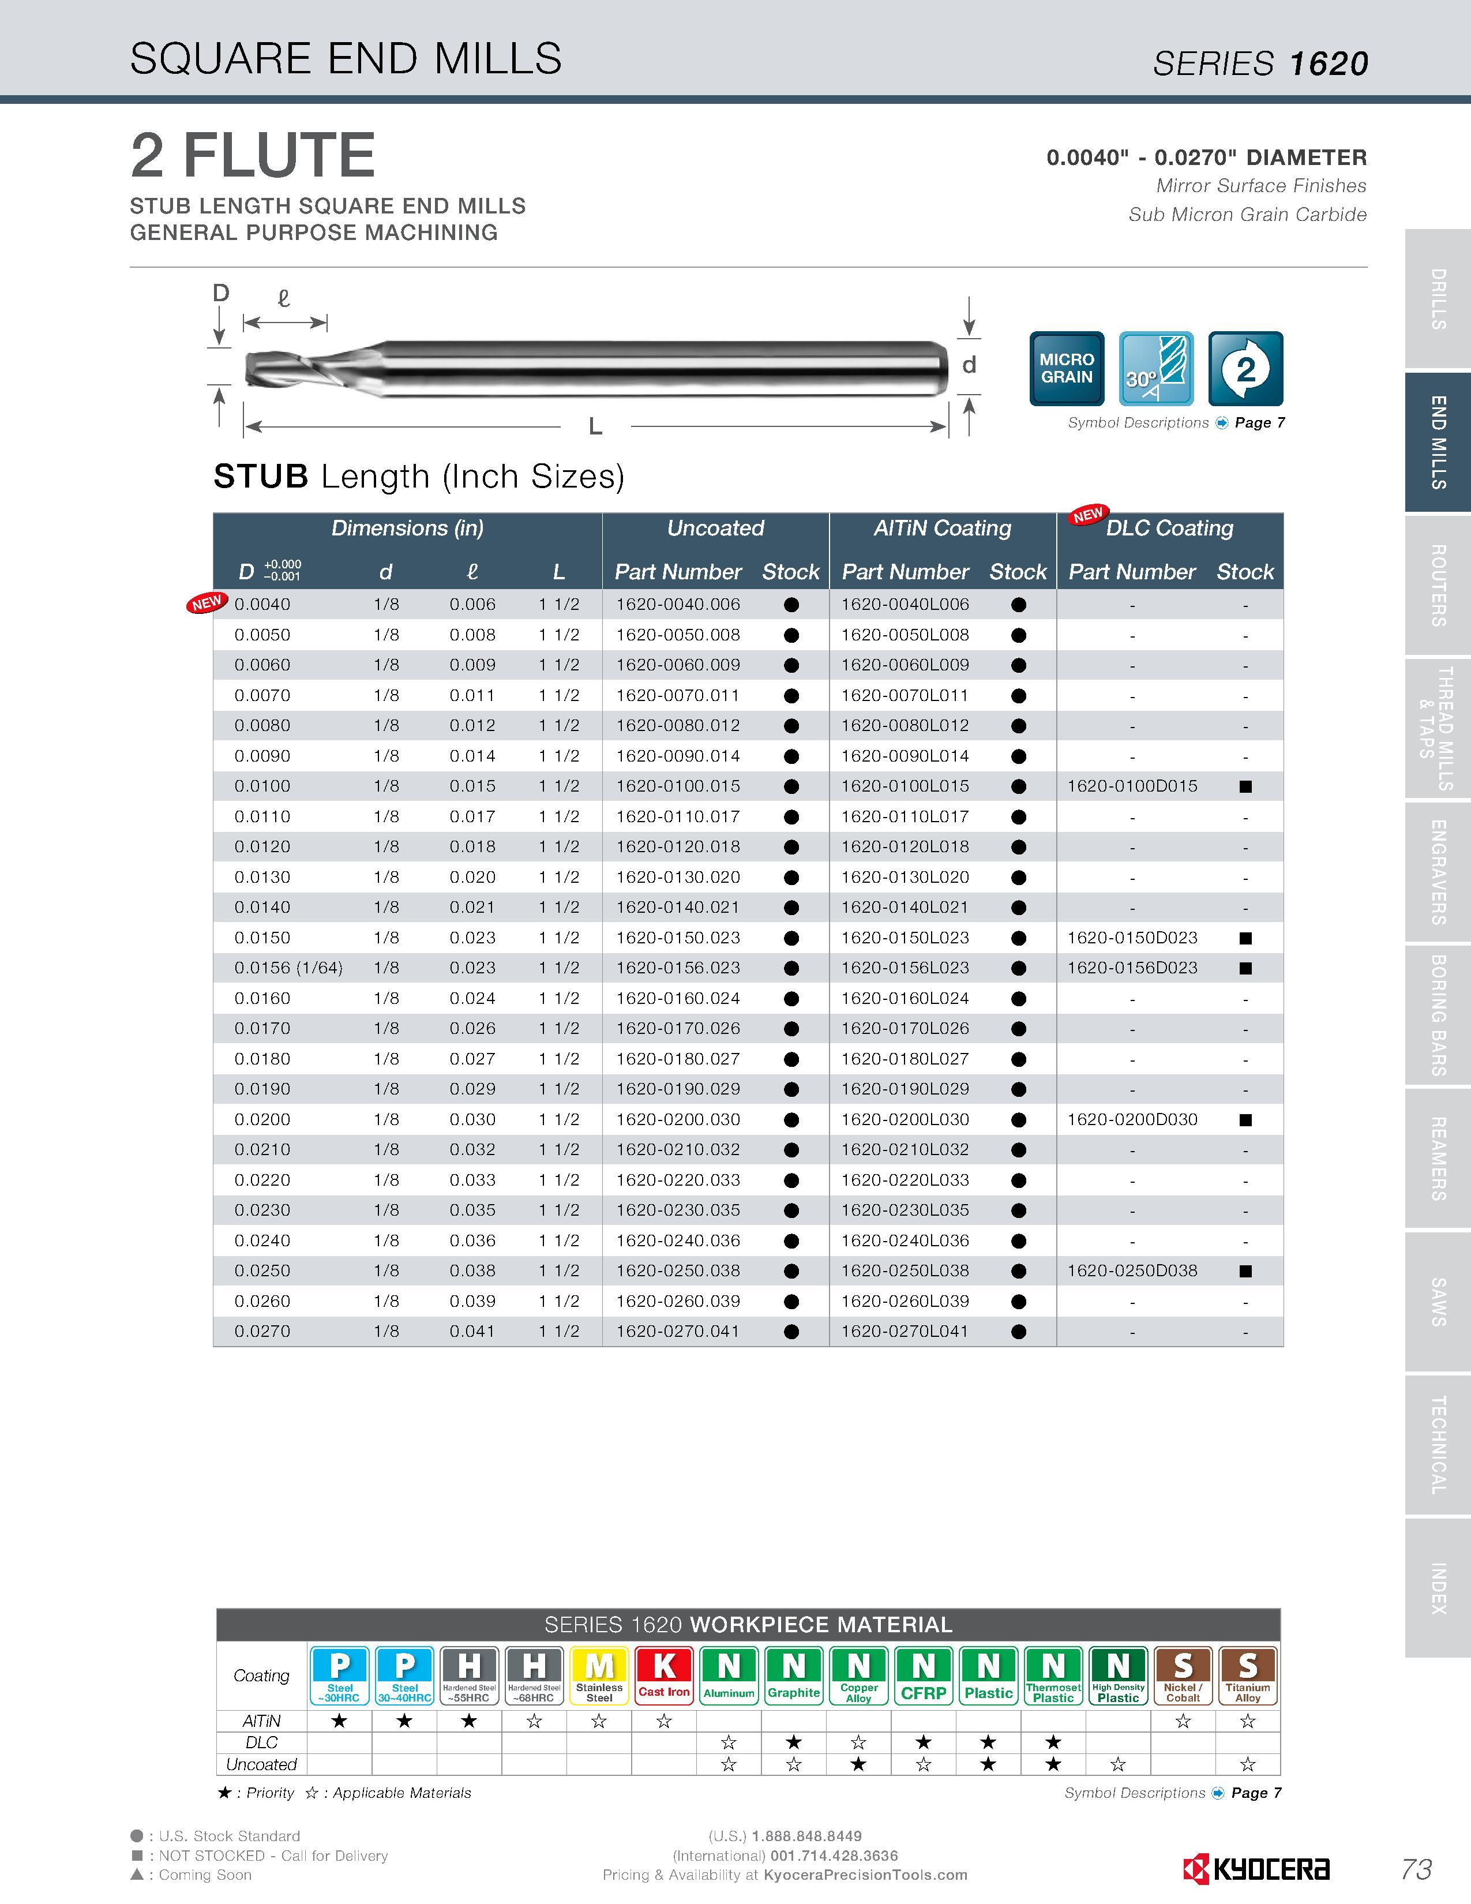This screenshot has width=1471, height=1904.
Task: Open the Reamers section tab
Action: coord(1438,1158)
